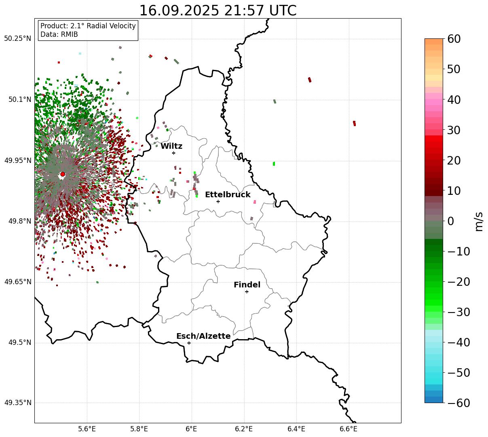Click the −10 tick on the colorbar

click(x=458, y=251)
